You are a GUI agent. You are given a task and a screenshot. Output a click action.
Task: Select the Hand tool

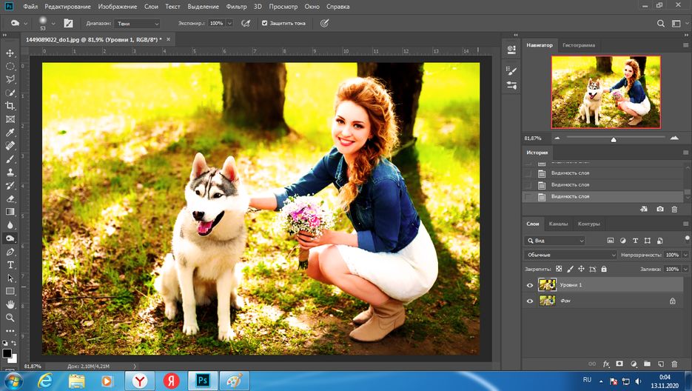(10, 305)
